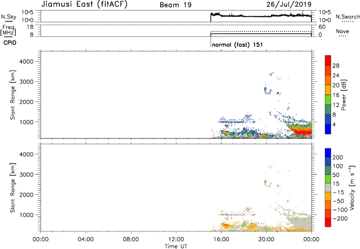Click the red bottom of velocity color bar
The height and width of the screenshot is (249, 360).
point(328,222)
